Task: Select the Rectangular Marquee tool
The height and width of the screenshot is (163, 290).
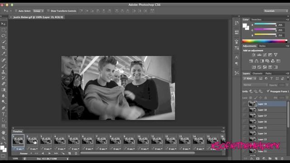Action: [3, 30]
